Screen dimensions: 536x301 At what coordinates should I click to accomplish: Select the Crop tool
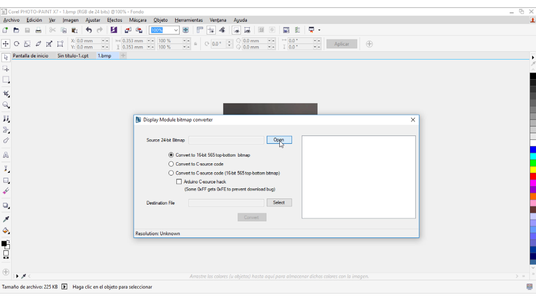pyautogui.click(x=6, y=94)
